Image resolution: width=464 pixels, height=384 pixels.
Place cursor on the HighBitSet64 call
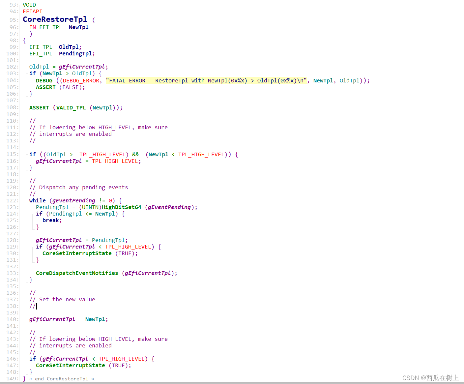(121, 207)
